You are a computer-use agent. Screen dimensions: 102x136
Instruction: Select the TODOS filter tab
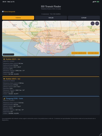tap(18, 18)
